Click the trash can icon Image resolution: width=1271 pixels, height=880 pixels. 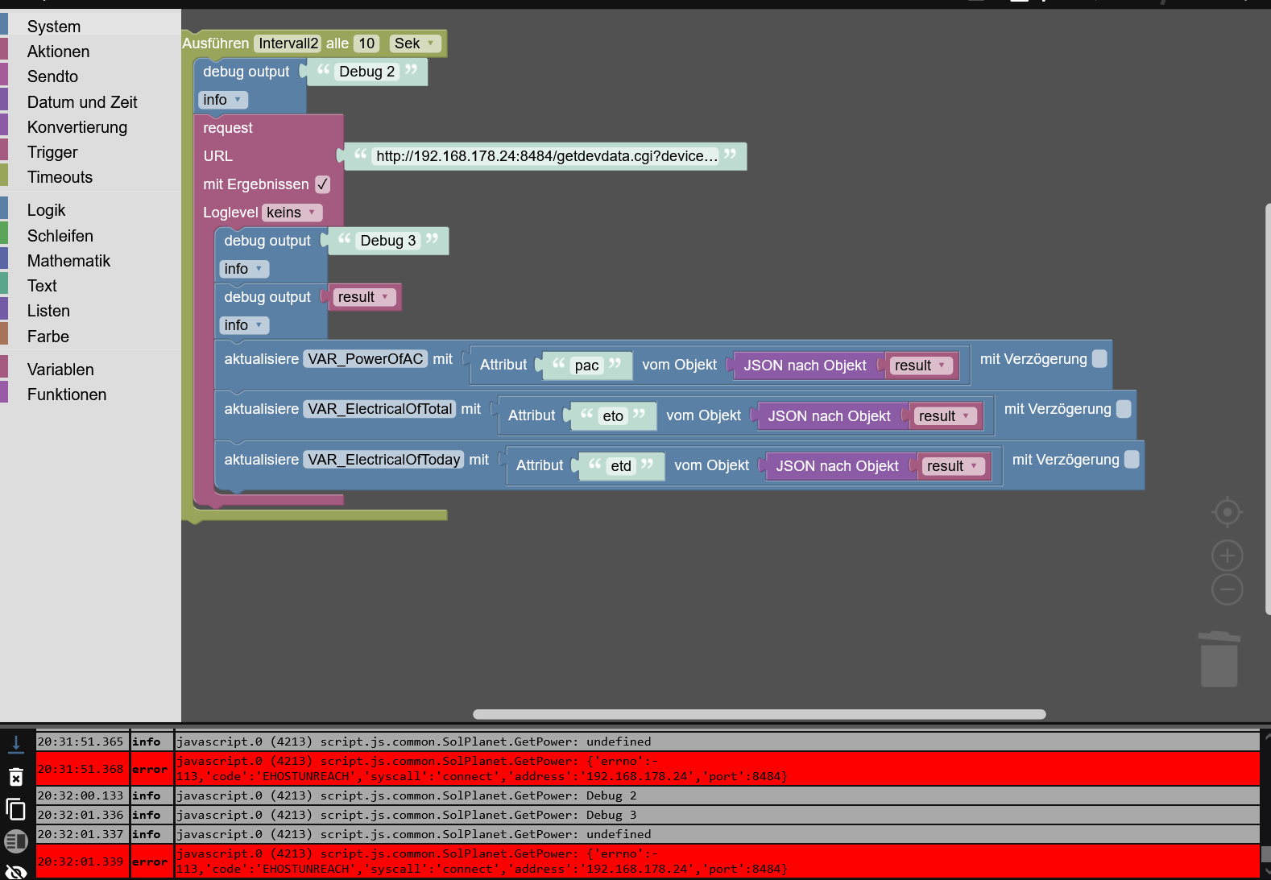pyautogui.click(x=1219, y=659)
